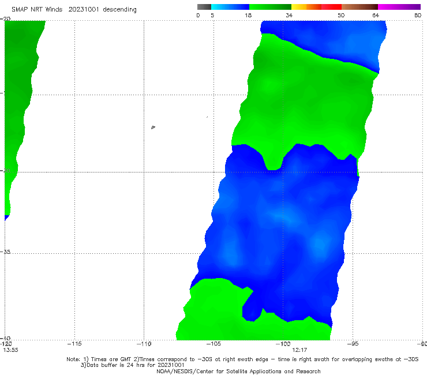427x375 pixels.
Task: Click the '-120' longitude axis label
Action: pos(6,344)
